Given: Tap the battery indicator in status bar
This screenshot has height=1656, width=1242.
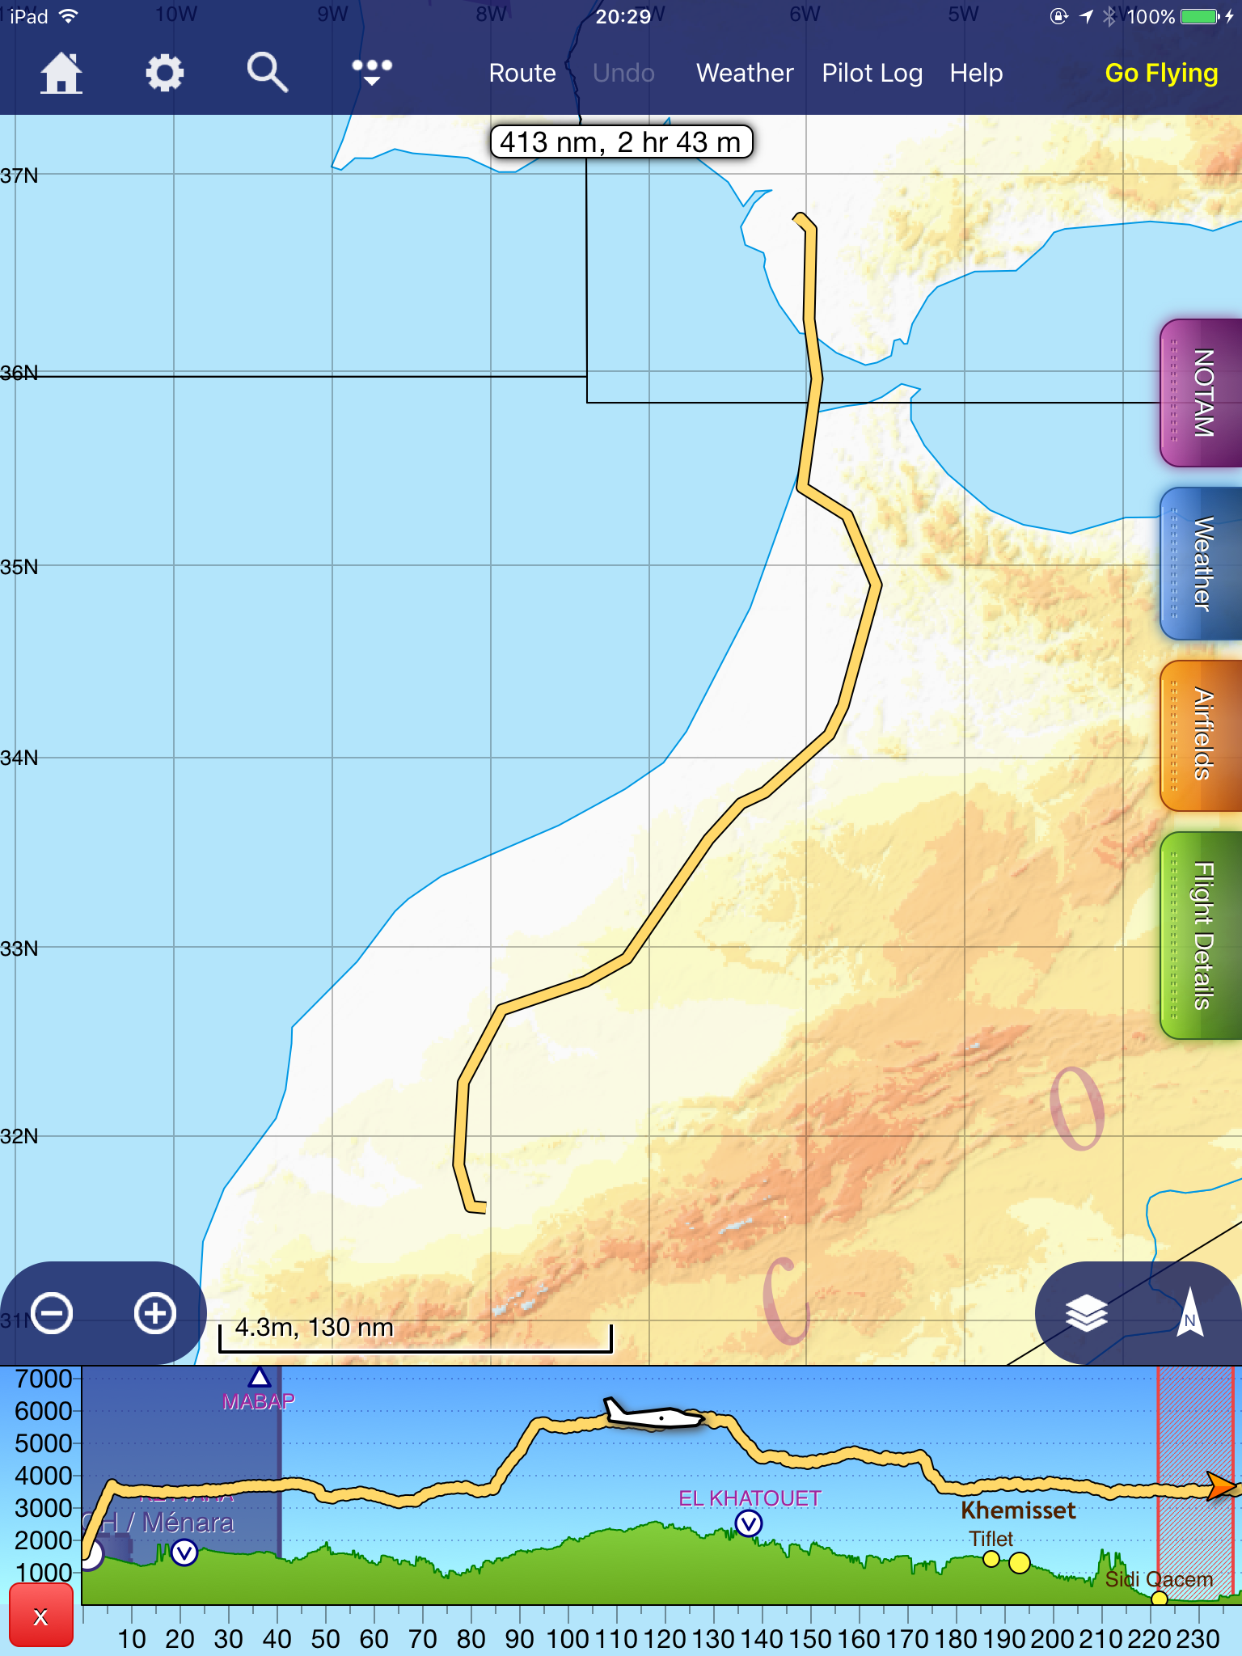Looking at the screenshot, I should (x=1201, y=16).
